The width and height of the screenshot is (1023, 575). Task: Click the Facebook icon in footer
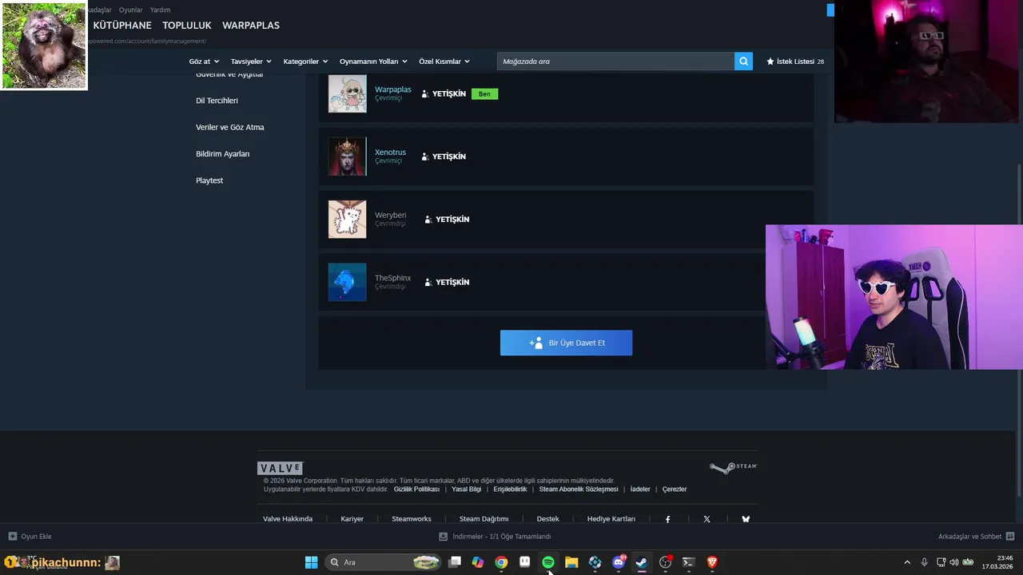click(x=668, y=519)
